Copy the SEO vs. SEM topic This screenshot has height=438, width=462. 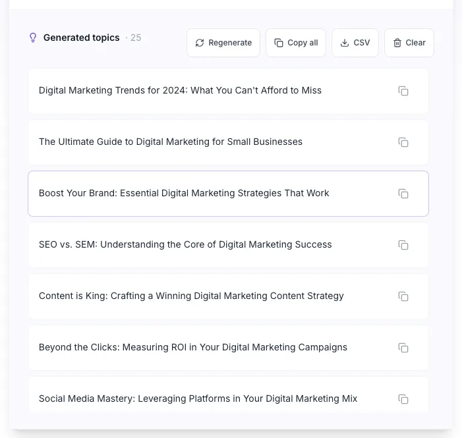tap(403, 245)
